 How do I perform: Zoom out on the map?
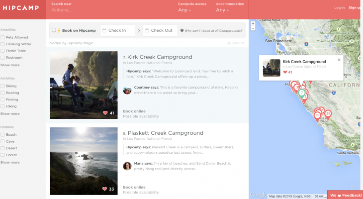[253, 29]
